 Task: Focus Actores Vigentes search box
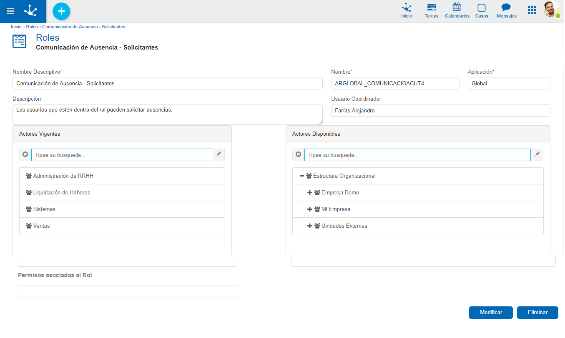click(x=122, y=155)
